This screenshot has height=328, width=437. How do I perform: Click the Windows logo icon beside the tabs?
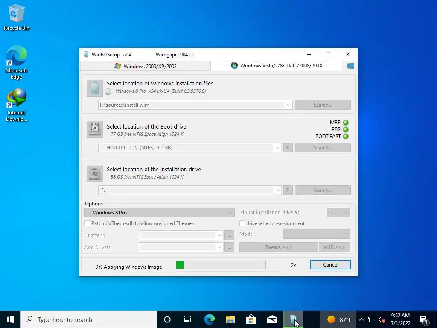tap(350, 66)
